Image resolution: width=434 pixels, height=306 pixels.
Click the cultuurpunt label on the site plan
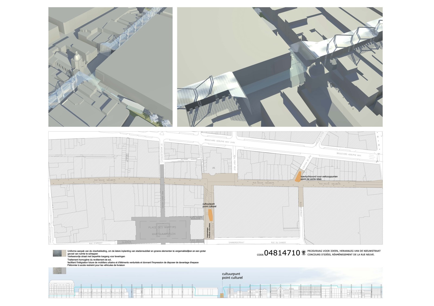tap(209, 205)
